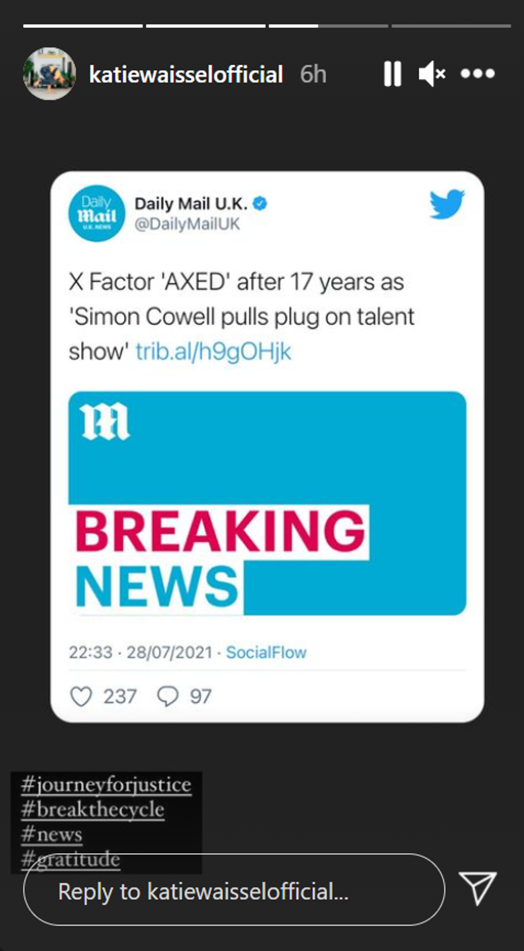
Task: Open the trib.al/h9gOHjk link
Action: point(213,352)
